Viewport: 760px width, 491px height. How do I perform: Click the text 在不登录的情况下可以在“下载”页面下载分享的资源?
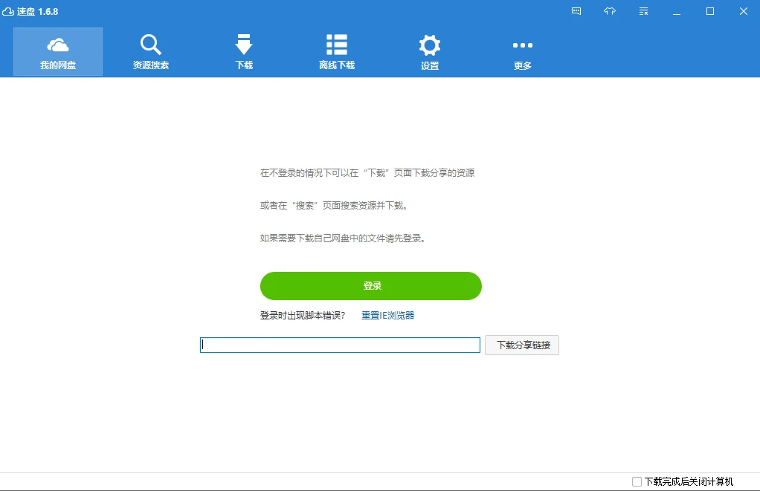[367, 173]
